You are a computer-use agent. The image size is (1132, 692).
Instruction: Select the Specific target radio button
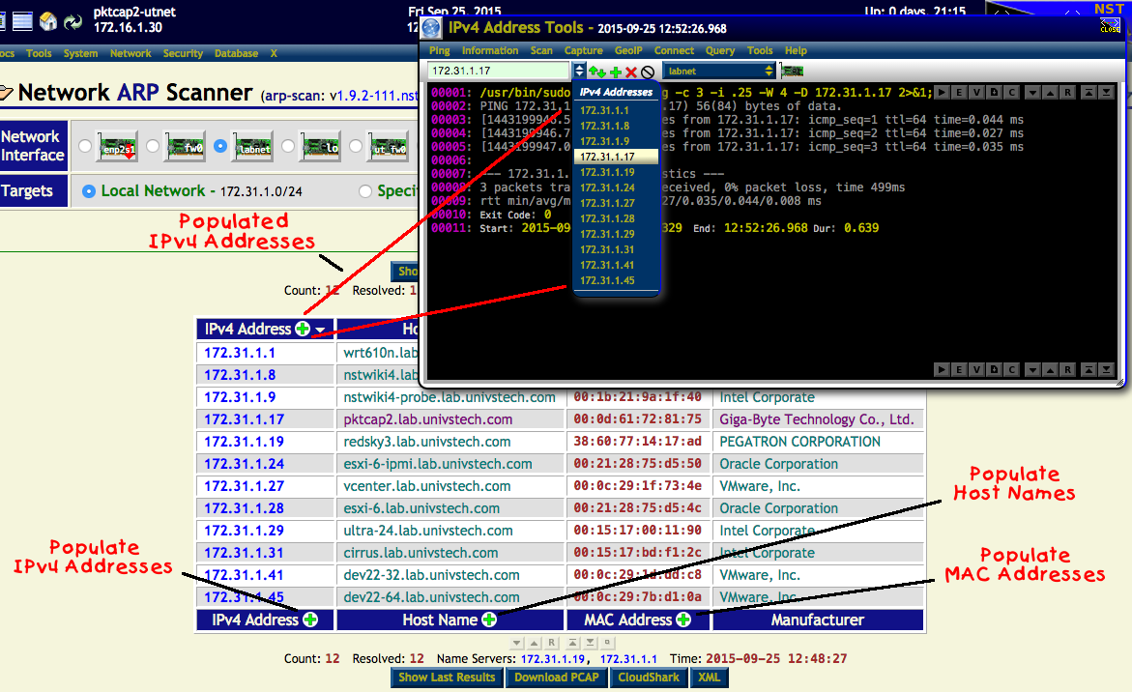coord(365,191)
